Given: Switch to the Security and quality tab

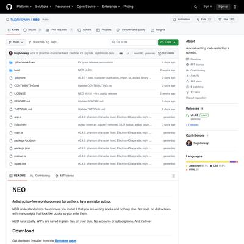Looking at the screenshot, I should point(131,30).
